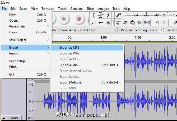177x121 pixels.
Task: Choose the Envelope tool
Action: point(101,15)
